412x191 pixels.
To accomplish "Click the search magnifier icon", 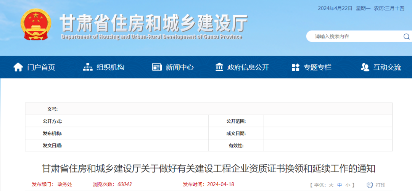I will 406,37.
